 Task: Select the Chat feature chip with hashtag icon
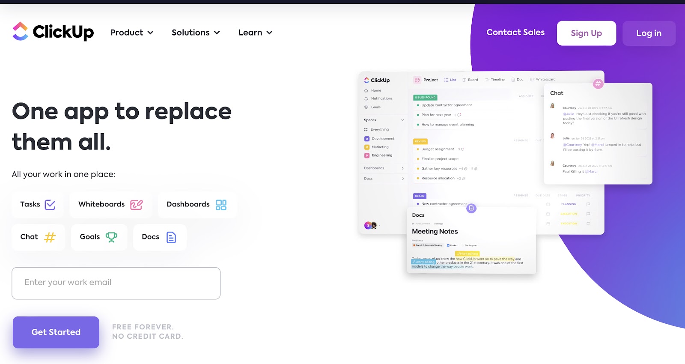pos(38,237)
